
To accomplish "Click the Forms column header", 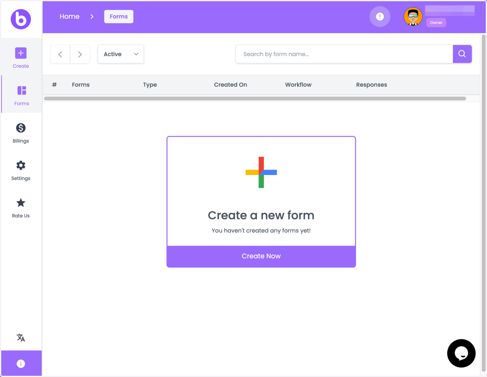I will coord(81,85).
